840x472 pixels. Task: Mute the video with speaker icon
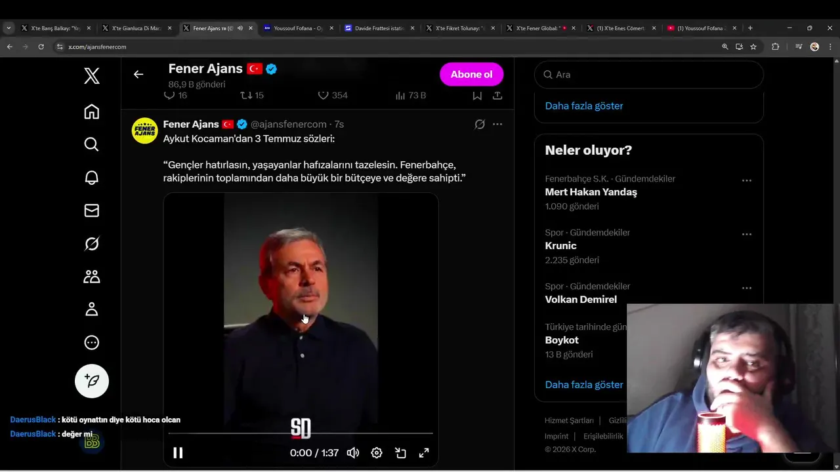[x=353, y=452]
